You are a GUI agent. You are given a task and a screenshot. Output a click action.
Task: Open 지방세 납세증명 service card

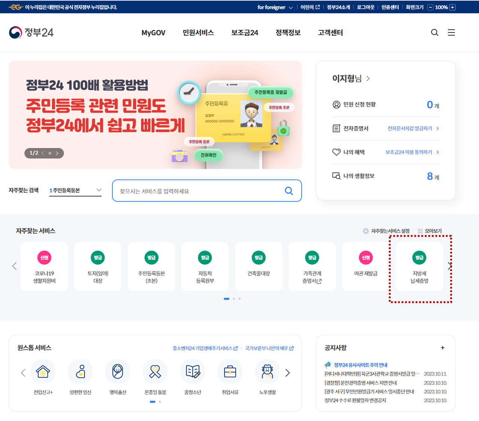coord(419,266)
